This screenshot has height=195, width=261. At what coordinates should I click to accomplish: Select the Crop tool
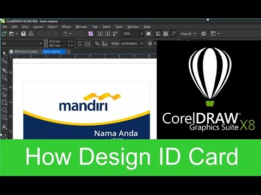click(x=4, y=70)
